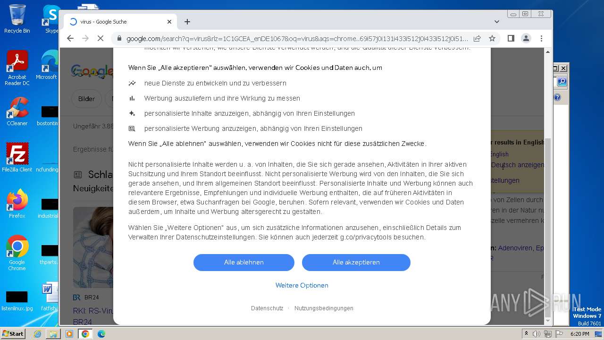Open the Google Chrome desktop icon
This screenshot has height=340, width=604.
point(17,253)
